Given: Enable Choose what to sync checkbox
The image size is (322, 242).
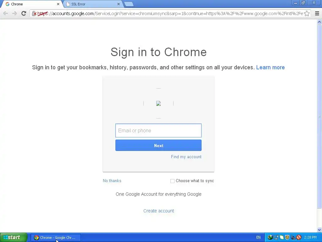Looking at the screenshot, I should pyautogui.click(x=172, y=181).
